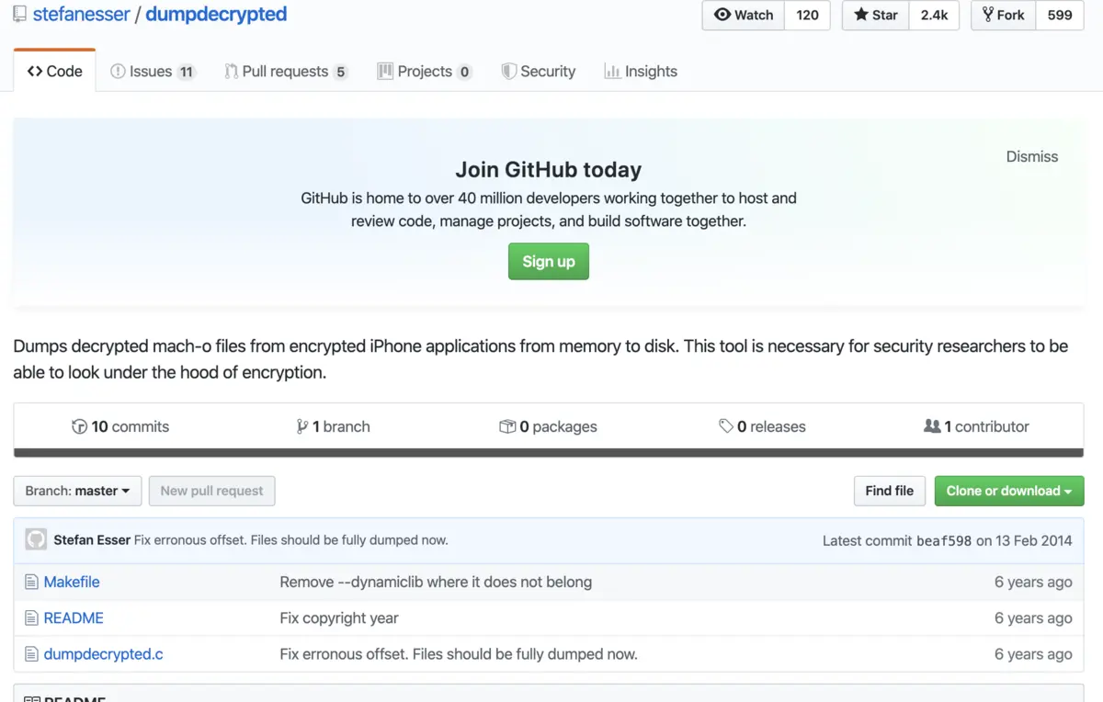View the 599 forks count
Screen dimensions: 1103x702
point(1060,15)
